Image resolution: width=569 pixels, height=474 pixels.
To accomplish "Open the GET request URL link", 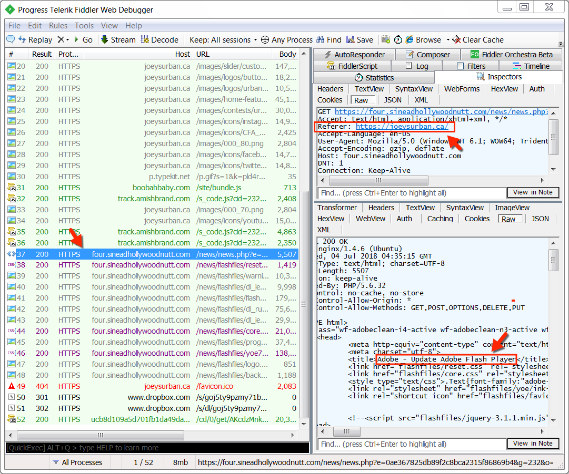I will point(441,111).
